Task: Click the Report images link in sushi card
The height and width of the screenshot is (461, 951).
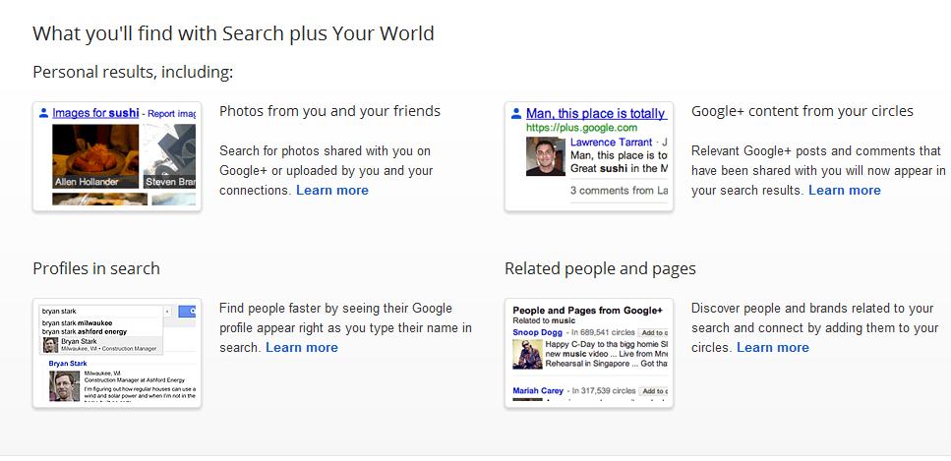Action: pos(172,113)
